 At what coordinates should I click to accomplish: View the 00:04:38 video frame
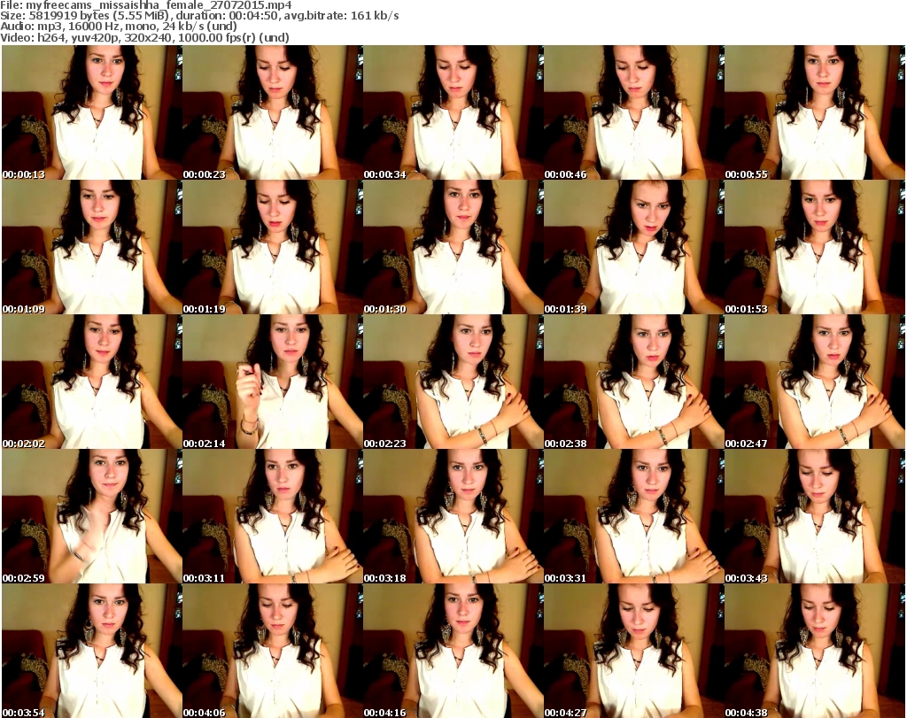pos(815,651)
